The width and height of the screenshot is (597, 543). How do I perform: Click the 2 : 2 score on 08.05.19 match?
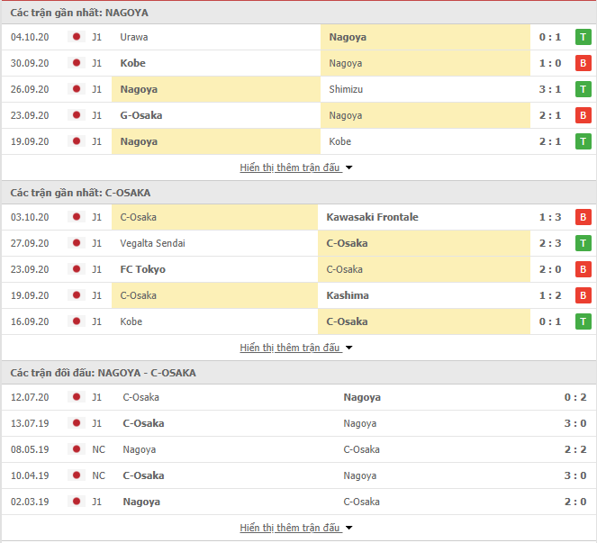click(574, 449)
